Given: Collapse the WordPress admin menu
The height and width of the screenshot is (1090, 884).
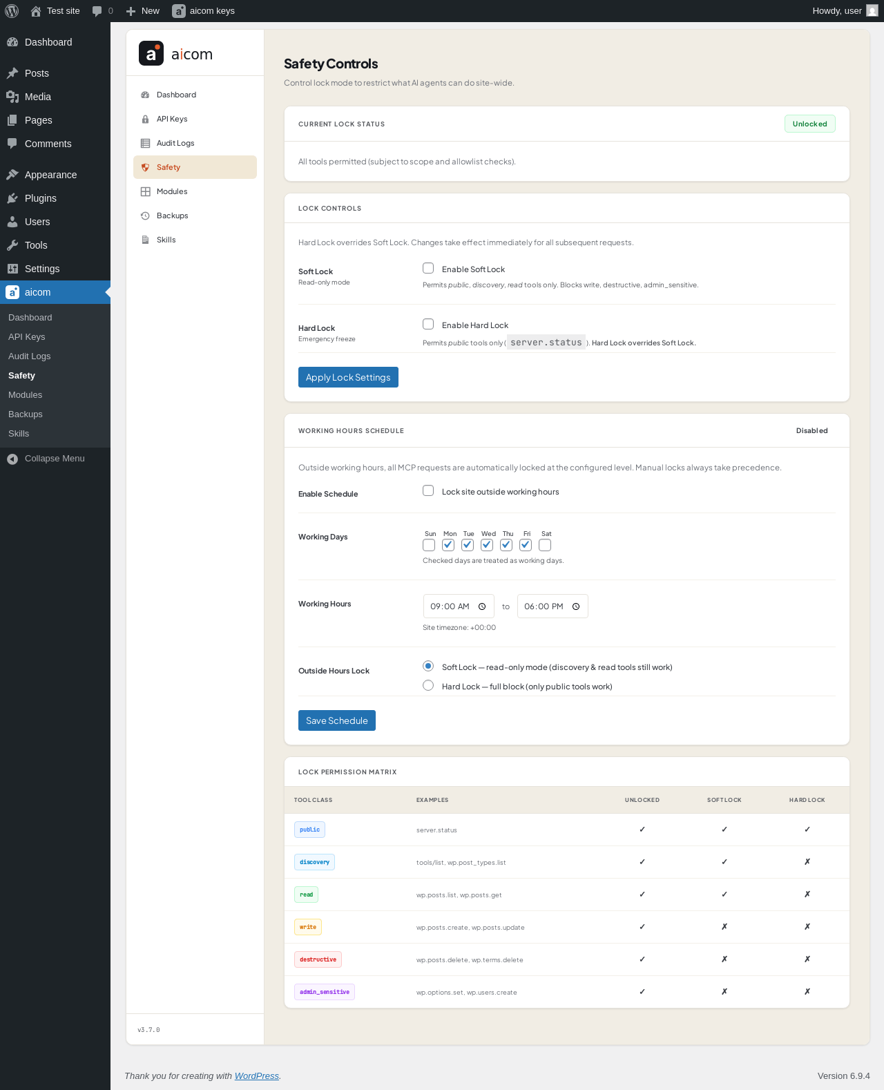Looking at the screenshot, I should [x=55, y=459].
